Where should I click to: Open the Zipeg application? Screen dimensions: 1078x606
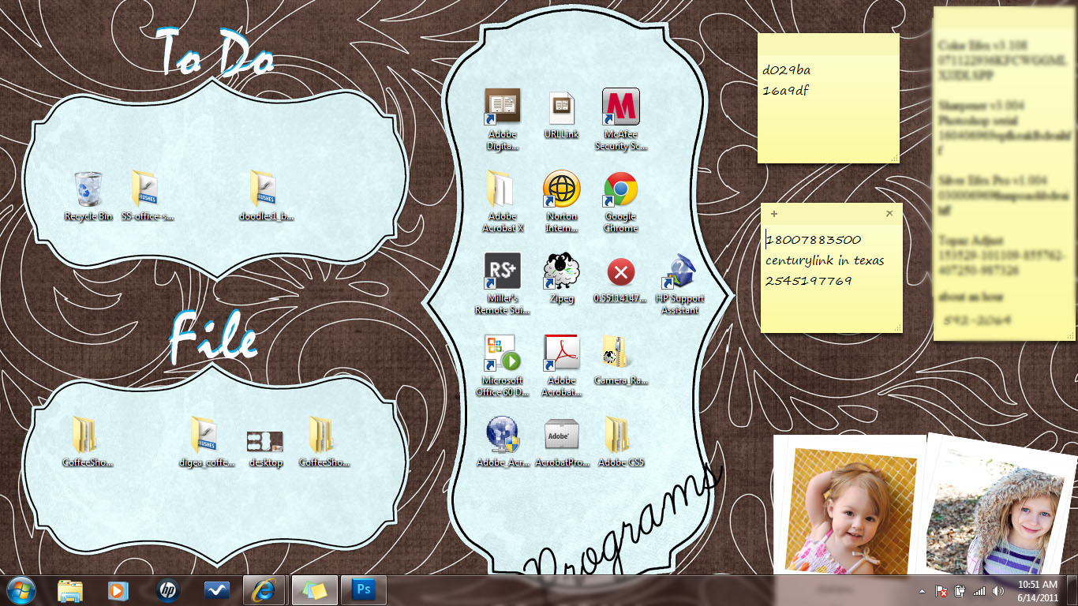[x=561, y=272]
